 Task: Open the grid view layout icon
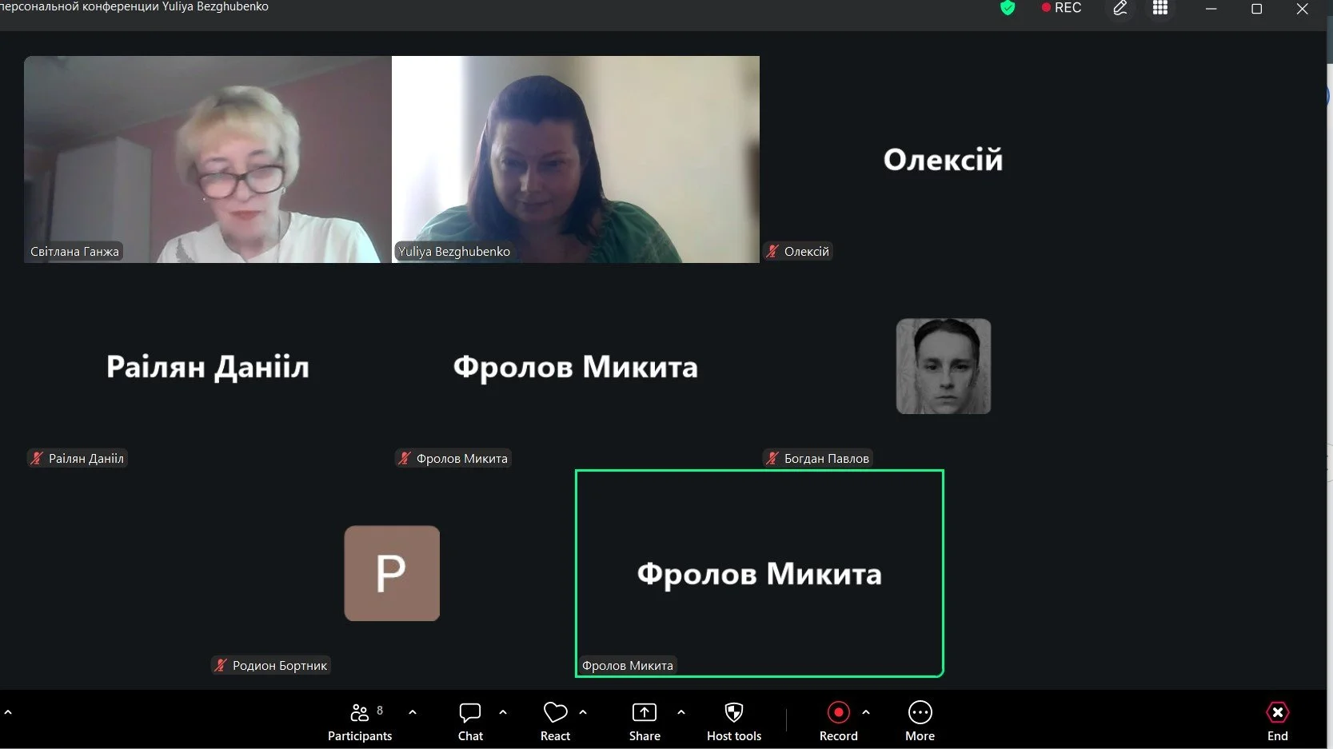[1160, 8]
